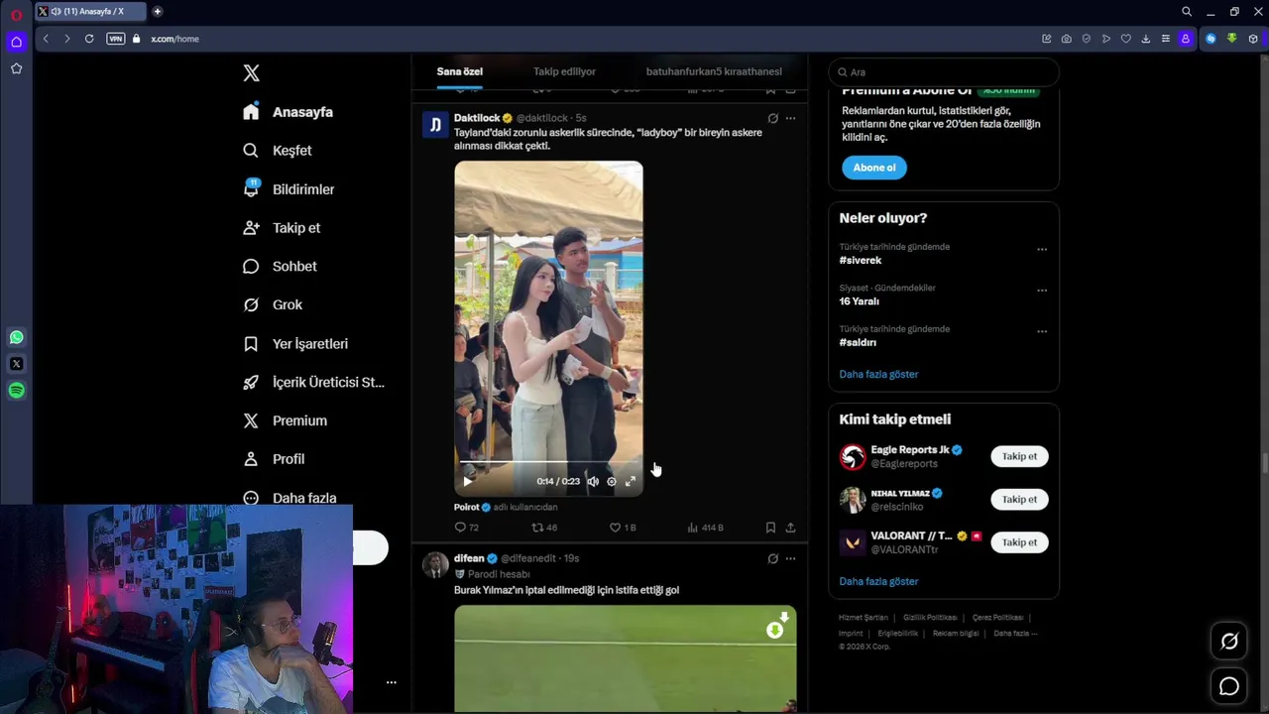
Task: Play the Daktilock video
Action: 468,481
